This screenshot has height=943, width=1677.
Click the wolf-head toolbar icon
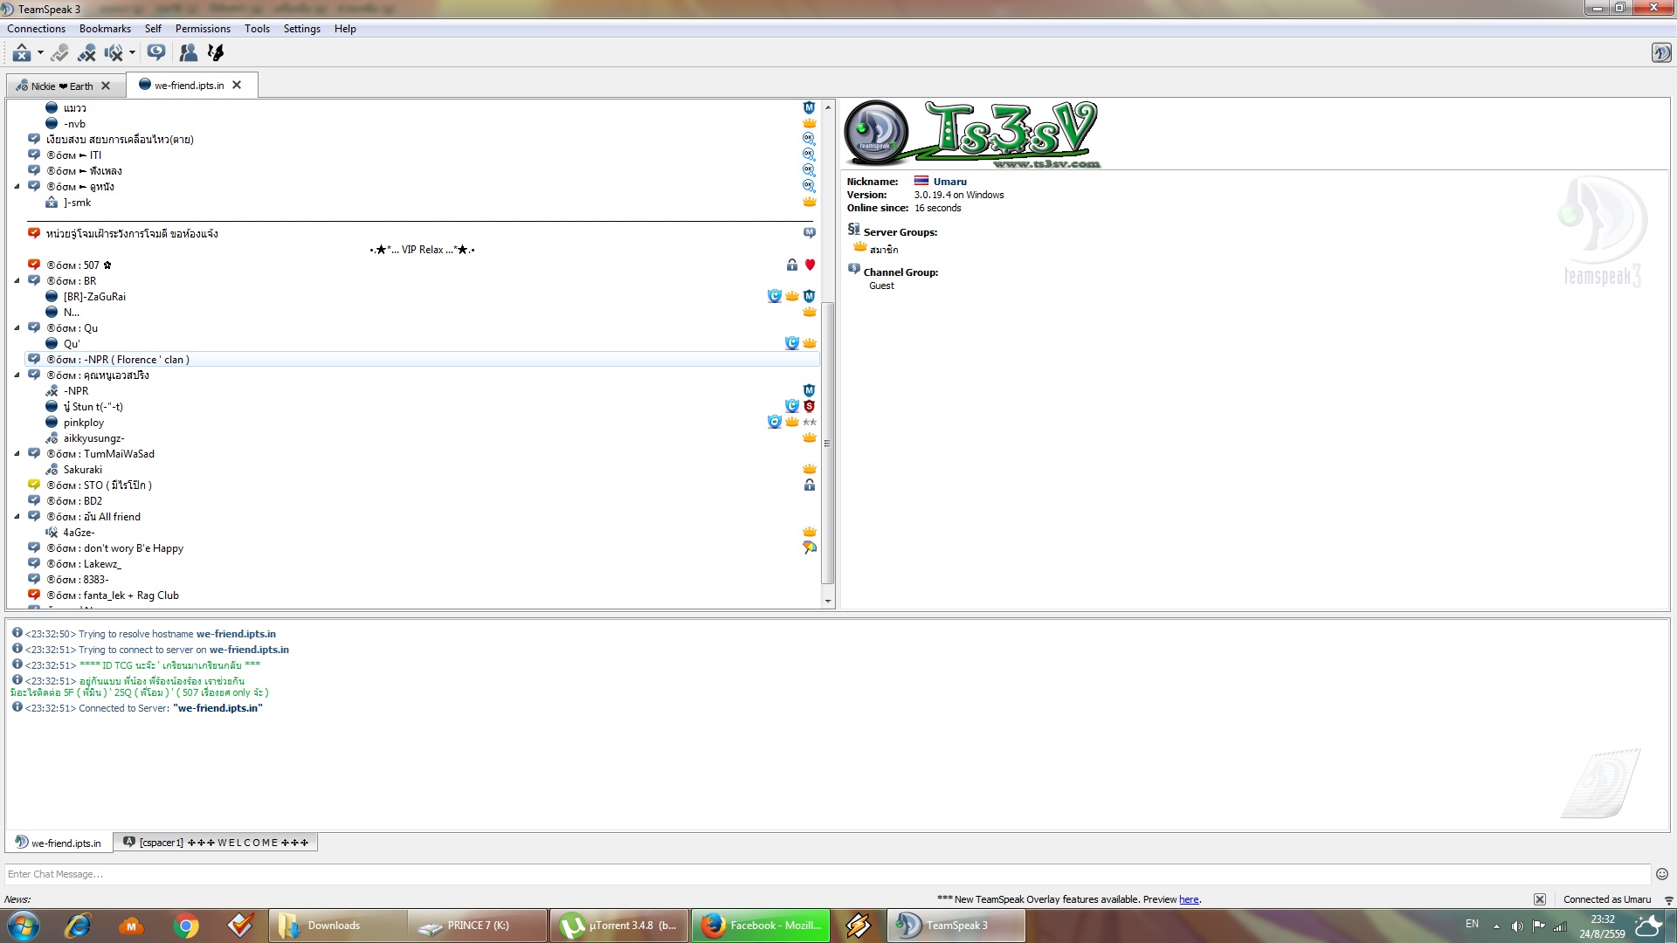(216, 53)
